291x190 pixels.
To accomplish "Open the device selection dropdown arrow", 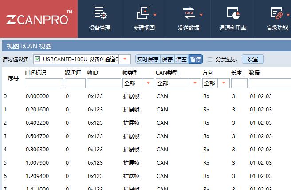I will tap(125, 59).
